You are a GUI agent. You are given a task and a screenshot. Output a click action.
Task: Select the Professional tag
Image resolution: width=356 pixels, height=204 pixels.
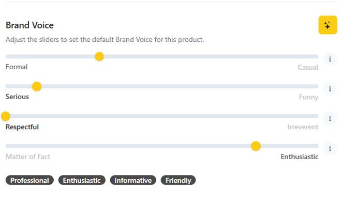(x=29, y=180)
